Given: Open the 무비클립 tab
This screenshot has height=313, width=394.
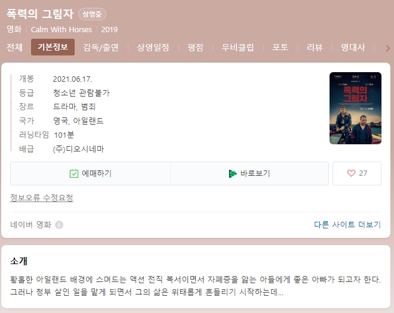Looking at the screenshot, I should click(x=238, y=47).
